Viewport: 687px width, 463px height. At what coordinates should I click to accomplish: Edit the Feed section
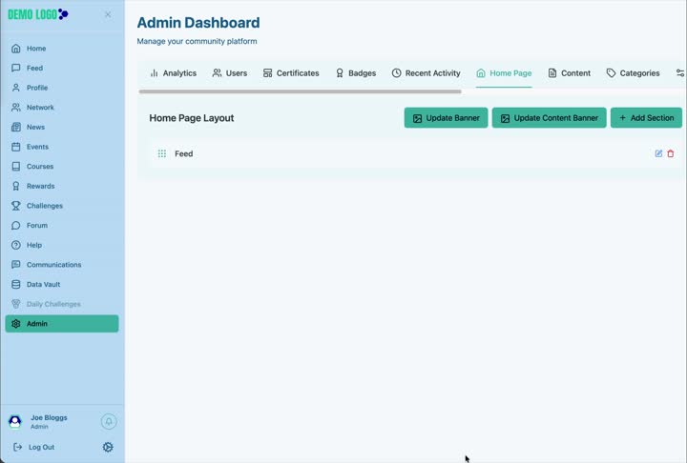pyautogui.click(x=658, y=153)
